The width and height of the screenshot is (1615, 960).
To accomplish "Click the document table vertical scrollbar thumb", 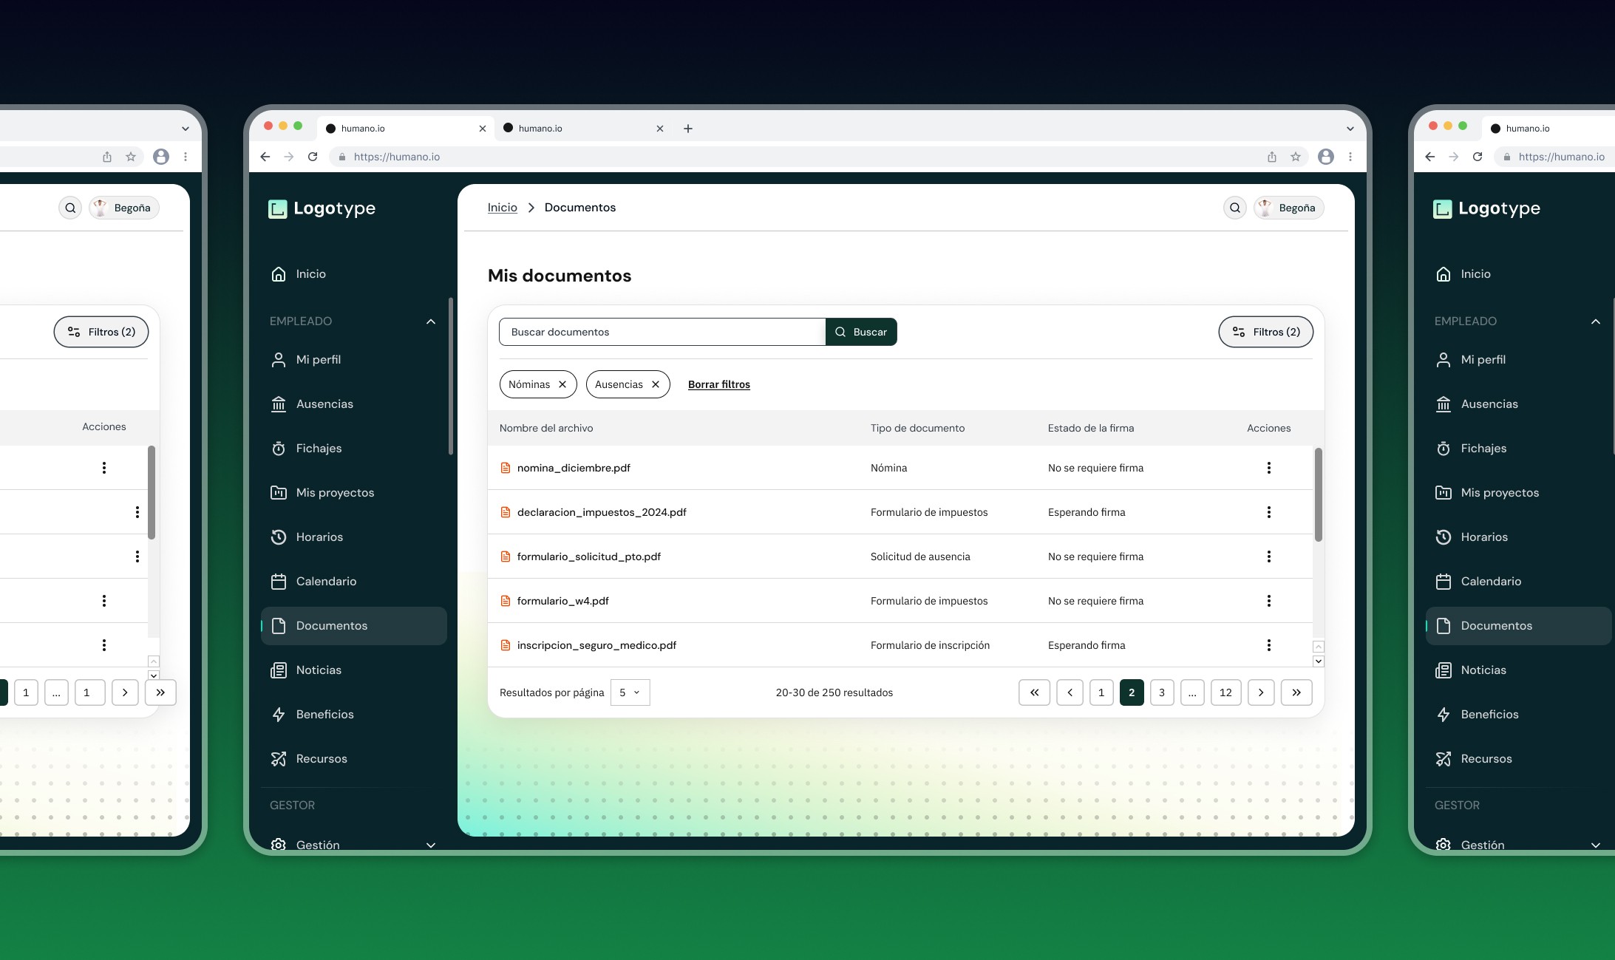I will tap(1318, 494).
